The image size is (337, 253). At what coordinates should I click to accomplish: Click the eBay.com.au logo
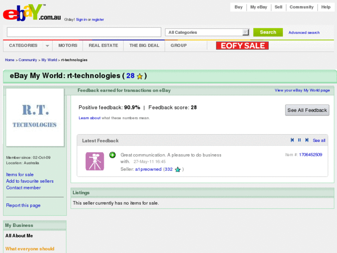tap(32, 13)
